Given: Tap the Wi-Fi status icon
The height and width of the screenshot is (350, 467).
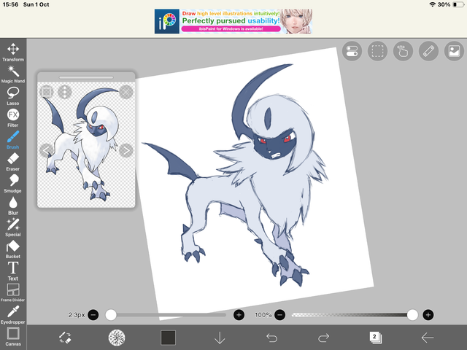Looking at the screenshot, I should (x=433, y=4).
